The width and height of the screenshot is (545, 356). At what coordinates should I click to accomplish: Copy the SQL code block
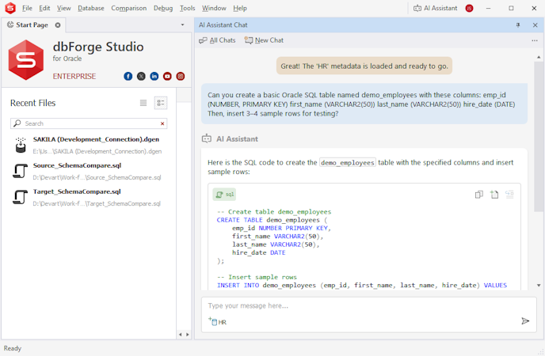click(479, 195)
